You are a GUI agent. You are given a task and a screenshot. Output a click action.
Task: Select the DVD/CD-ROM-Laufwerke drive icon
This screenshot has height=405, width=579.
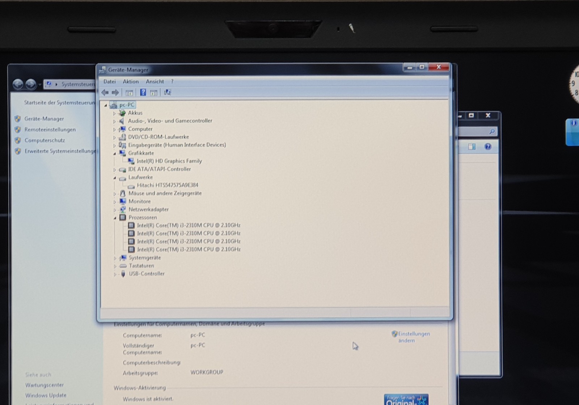122,137
